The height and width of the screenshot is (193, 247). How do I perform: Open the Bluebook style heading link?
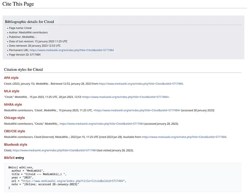click(16, 145)
